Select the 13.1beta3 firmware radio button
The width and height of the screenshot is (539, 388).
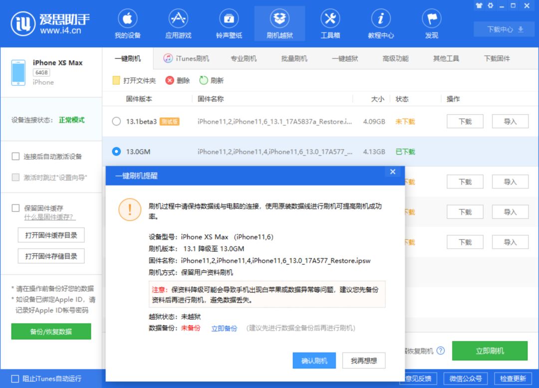coord(116,121)
